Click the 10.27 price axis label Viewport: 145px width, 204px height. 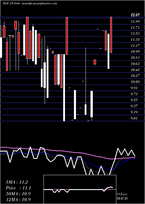(135, 76)
